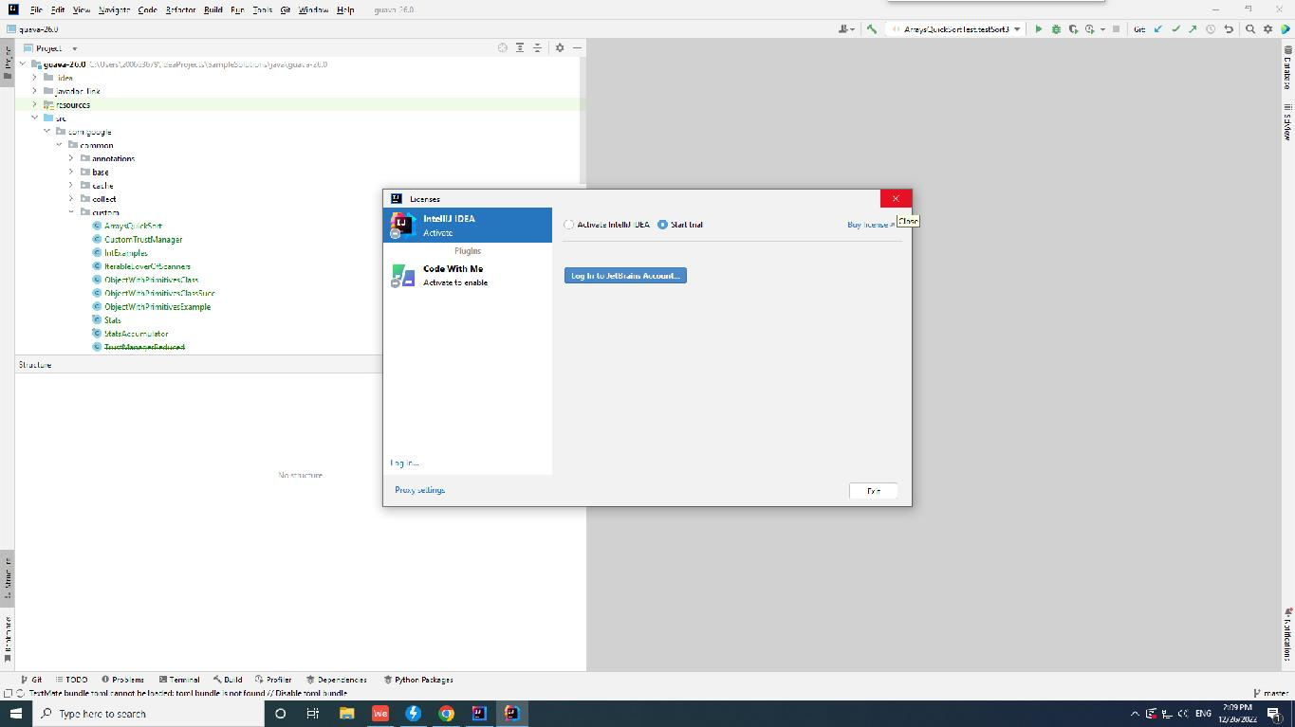The height and width of the screenshot is (727, 1295).
Task: Open File menu
Action: click(x=36, y=9)
